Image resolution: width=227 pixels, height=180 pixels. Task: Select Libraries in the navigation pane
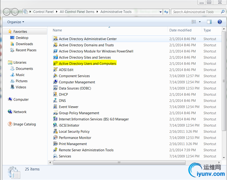20,63
